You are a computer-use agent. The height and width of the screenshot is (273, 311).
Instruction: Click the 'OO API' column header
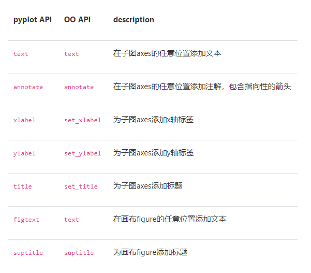coord(77,20)
